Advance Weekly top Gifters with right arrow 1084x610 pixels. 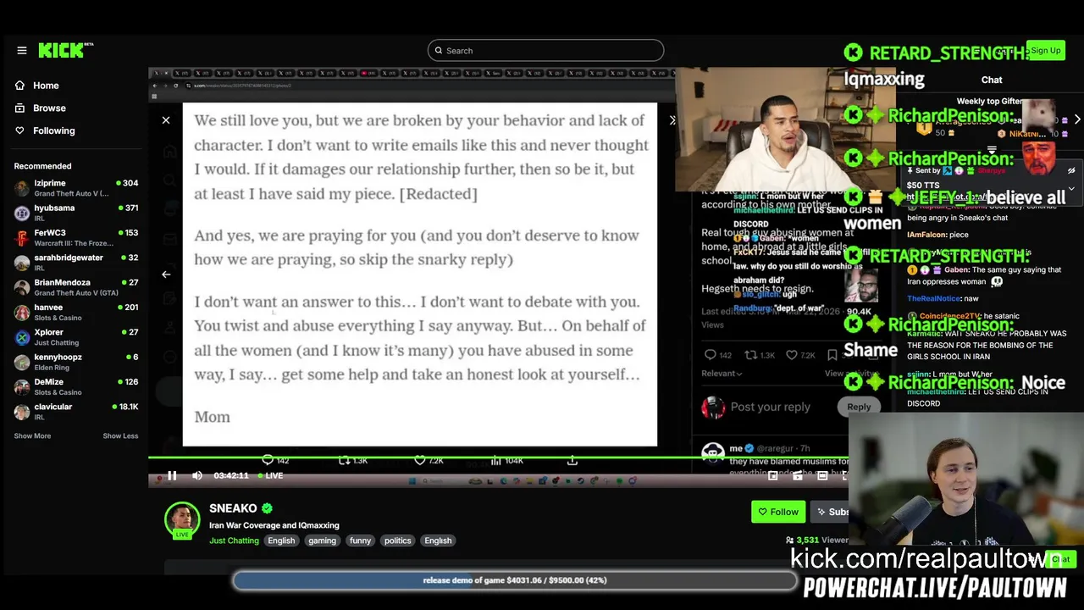1076,119
